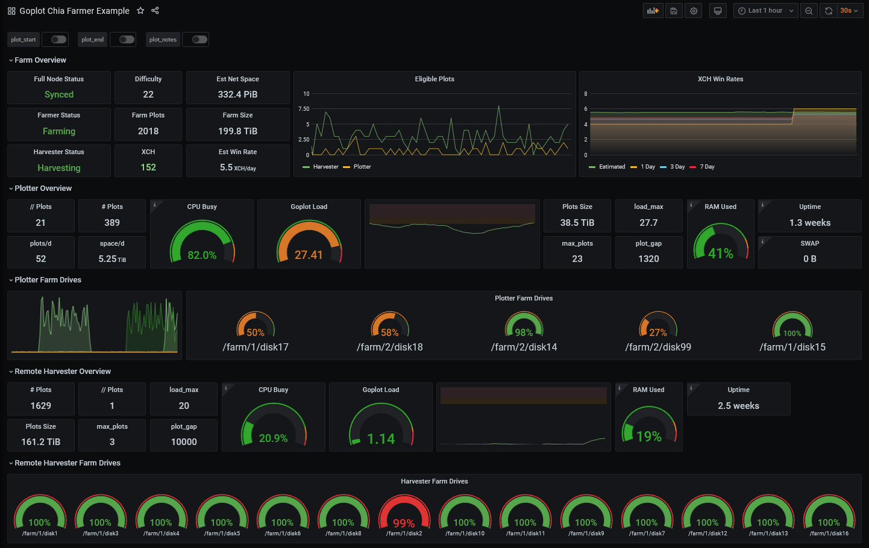The image size is (869, 548).
Task: Save the dashboard with the disk icon
Action: tap(674, 11)
